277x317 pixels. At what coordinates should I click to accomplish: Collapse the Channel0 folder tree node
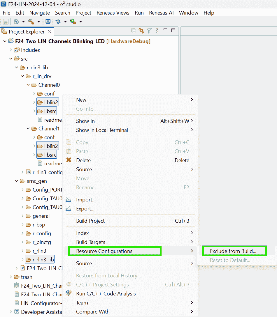28,85
